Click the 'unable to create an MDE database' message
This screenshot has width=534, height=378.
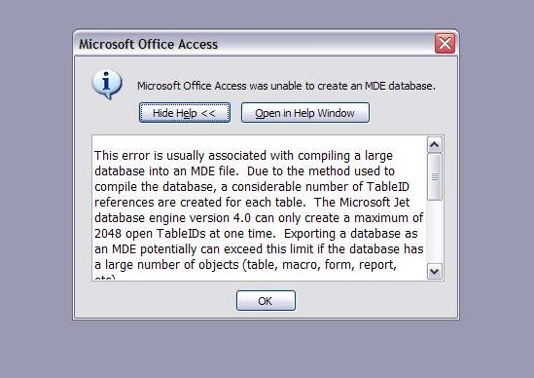286,86
